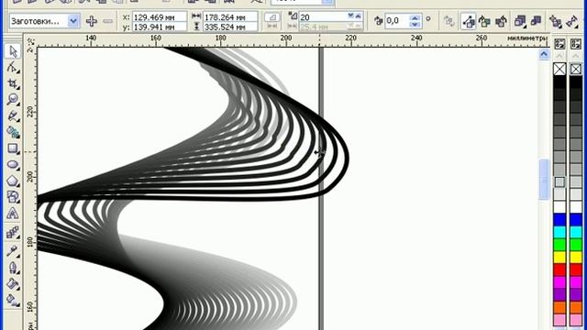Select the Text tool
587x330 pixels.
click(x=12, y=214)
